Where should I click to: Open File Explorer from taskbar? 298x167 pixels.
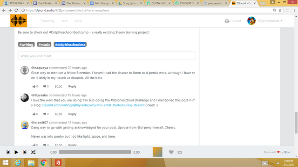click(x=31, y=163)
